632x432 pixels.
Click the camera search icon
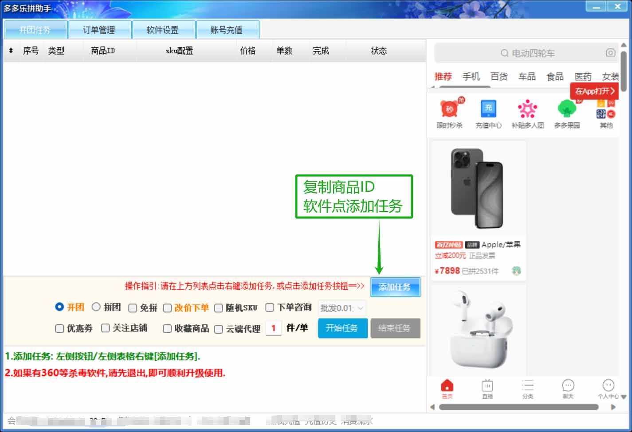point(610,53)
